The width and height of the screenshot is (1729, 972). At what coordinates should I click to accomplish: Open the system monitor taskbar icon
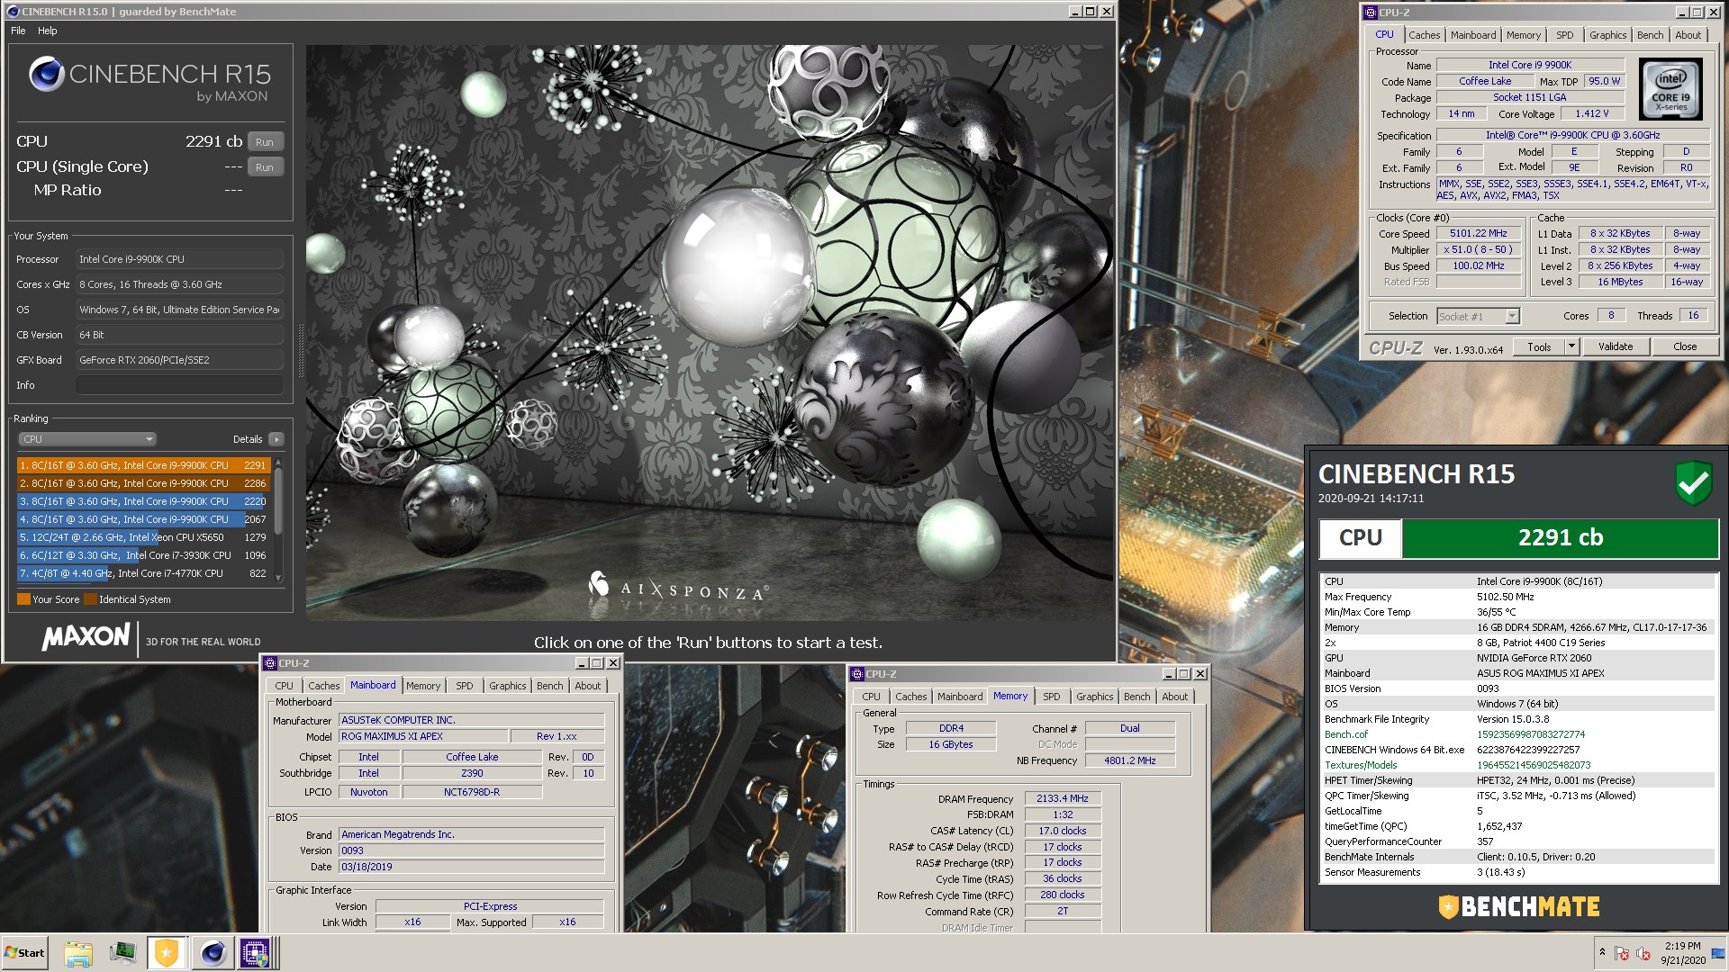[x=122, y=953]
